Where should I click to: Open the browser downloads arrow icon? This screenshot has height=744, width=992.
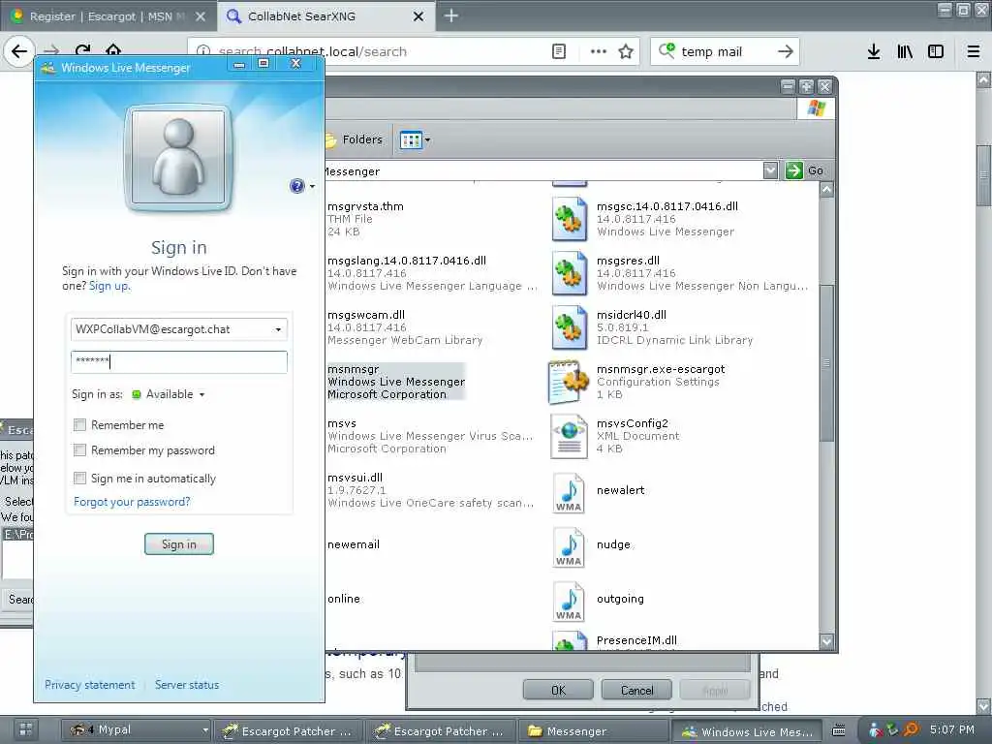point(874,51)
